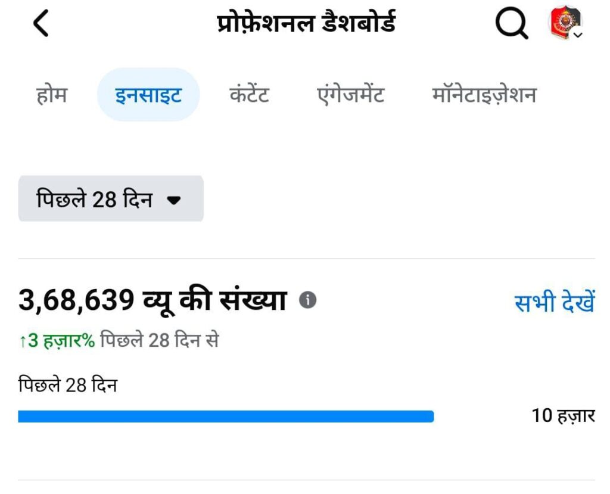Click the info icon beside व्यू की संख्या
The width and height of the screenshot is (610, 494).
pos(307,300)
